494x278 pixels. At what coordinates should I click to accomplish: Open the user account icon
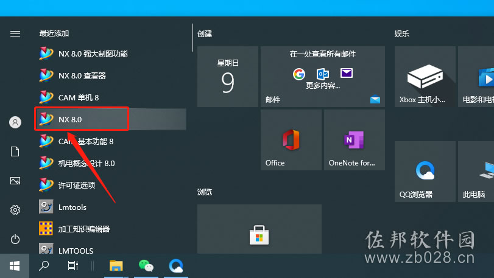15,122
